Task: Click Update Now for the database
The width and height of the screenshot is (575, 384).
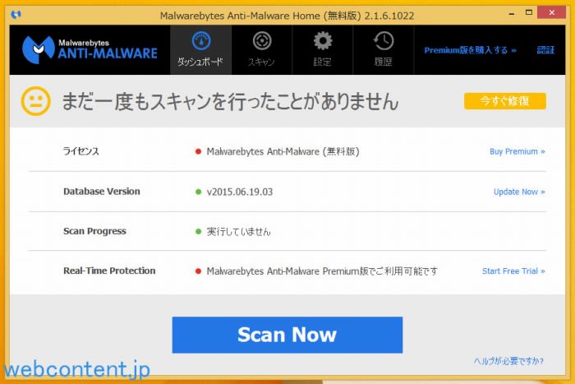Action: (519, 192)
